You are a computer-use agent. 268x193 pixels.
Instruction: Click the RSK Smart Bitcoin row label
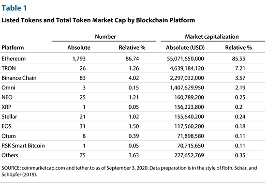pos(23,146)
